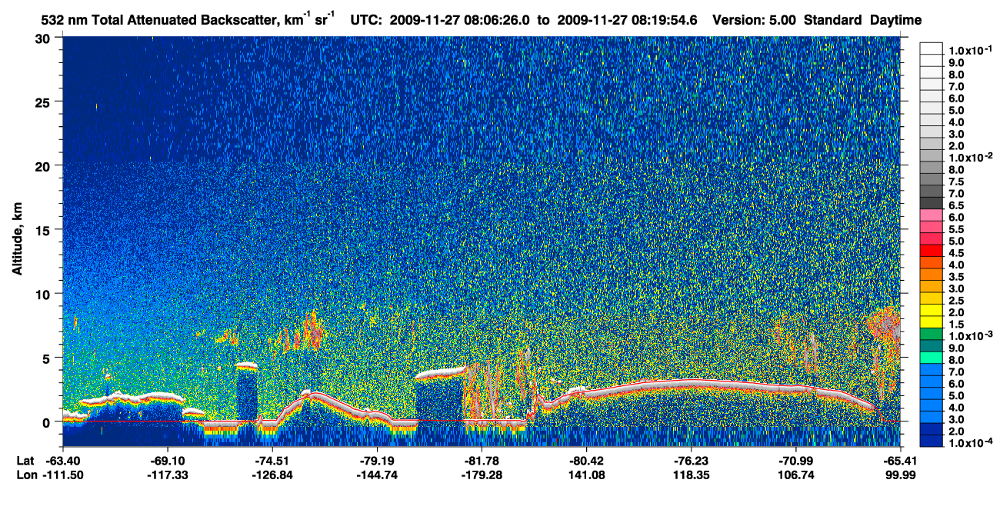Image resolution: width=1000 pixels, height=513 pixels.
Task: Click longitude value -117.33
Action: click(167, 475)
